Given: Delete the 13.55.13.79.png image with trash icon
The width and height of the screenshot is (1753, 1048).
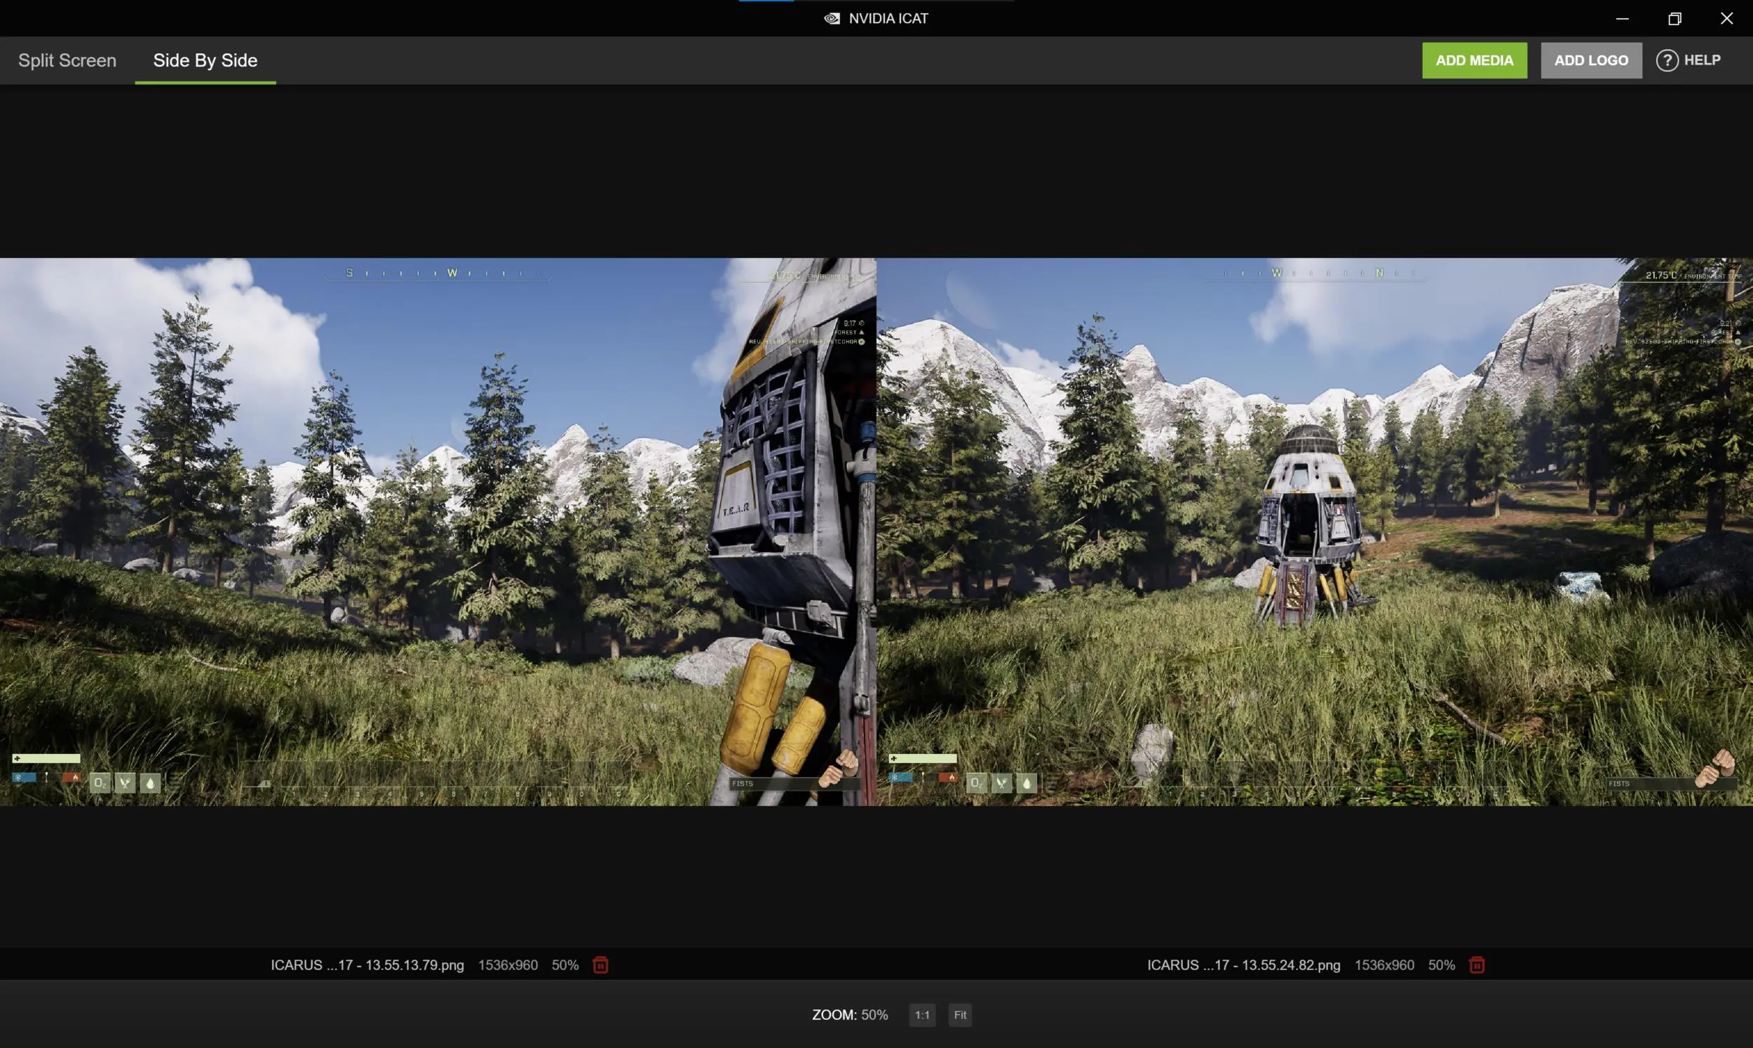Looking at the screenshot, I should (x=600, y=965).
